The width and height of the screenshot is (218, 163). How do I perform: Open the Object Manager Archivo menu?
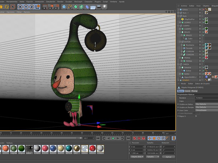(184, 6)
